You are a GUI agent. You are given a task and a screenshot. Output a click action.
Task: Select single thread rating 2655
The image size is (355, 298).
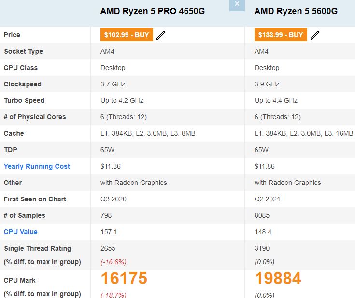(108, 248)
